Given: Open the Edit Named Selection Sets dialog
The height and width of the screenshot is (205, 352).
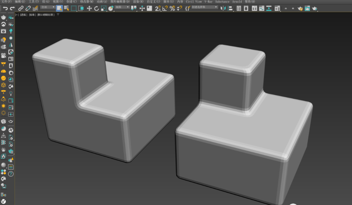Looking at the screenshot, I should tap(187, 8).
